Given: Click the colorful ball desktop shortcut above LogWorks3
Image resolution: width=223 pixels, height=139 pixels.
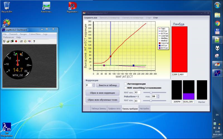Looking at the screenshot, I should tap(7, 23).
